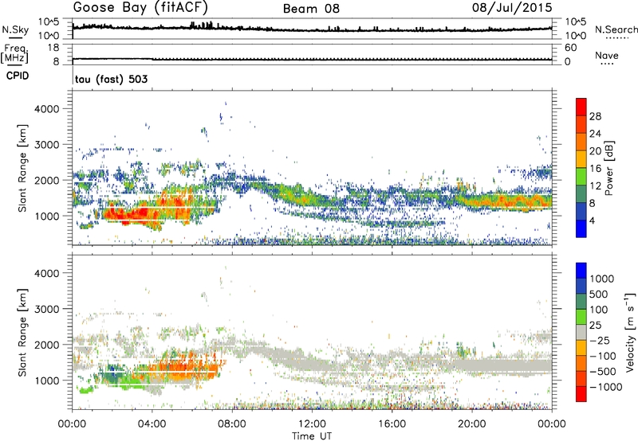Click the 'Freq. [MHz]' axis label
Image resolution: width=638 pixels, height=441 pixels.
tap(14, 53)
